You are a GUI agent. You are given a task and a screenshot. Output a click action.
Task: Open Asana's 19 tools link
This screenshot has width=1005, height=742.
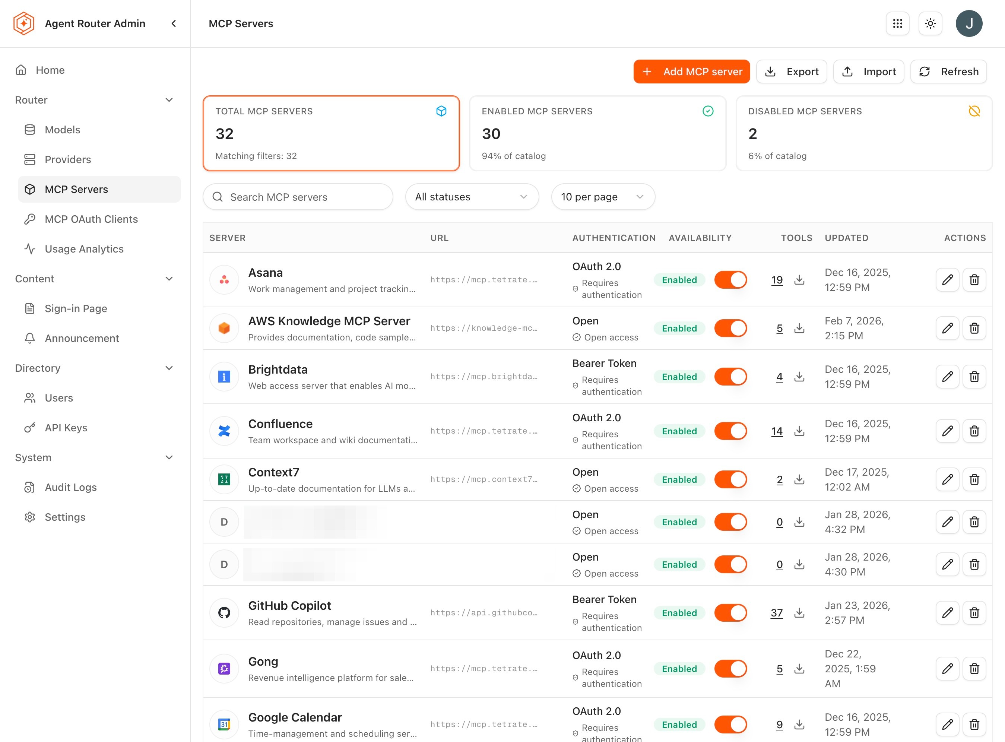777,280
